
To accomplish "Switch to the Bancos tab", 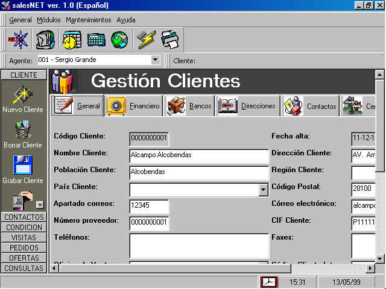I will (189, 106).
